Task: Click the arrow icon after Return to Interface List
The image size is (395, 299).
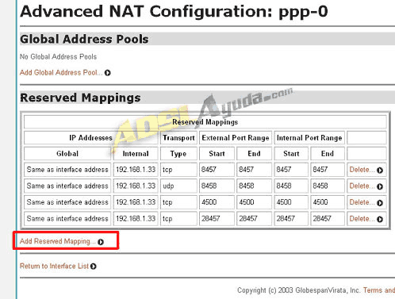Action: (x=93, y=266)
